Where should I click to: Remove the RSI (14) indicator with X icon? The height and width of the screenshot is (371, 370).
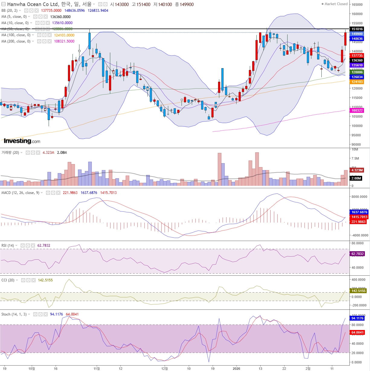pos(33,246)
